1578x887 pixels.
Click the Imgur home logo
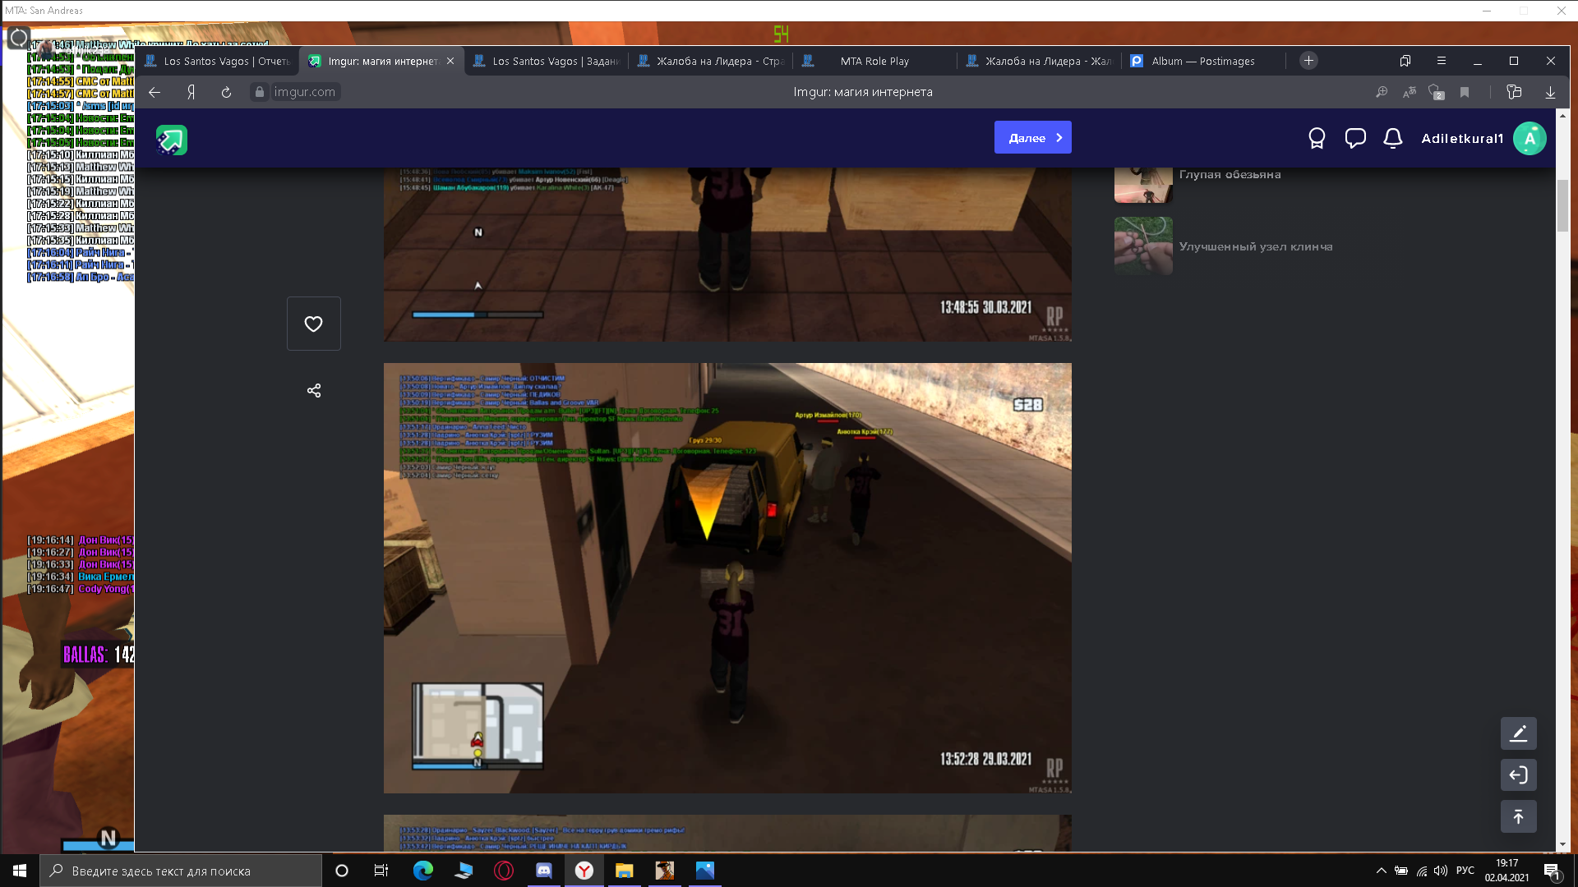point(172,140)
